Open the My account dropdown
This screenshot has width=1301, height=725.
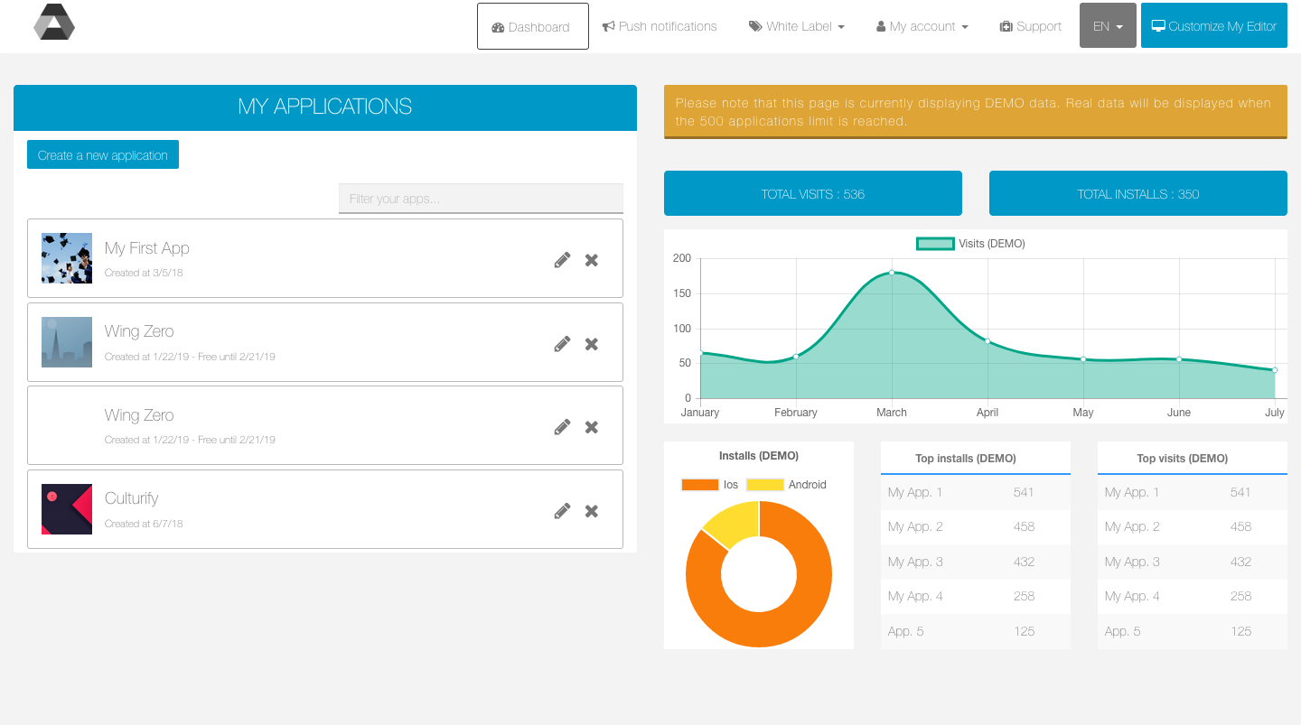coord(922,26)
